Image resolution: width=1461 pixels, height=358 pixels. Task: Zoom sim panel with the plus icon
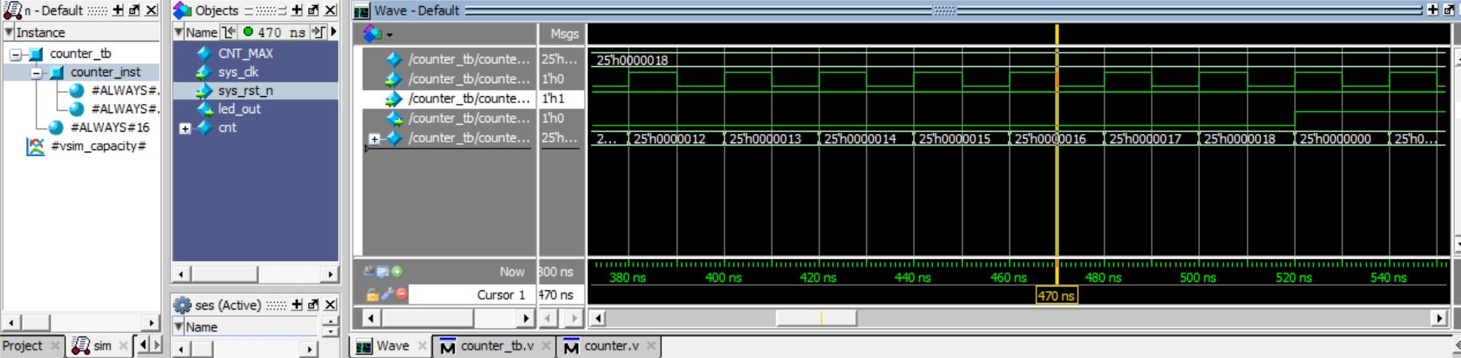[118, 10]
